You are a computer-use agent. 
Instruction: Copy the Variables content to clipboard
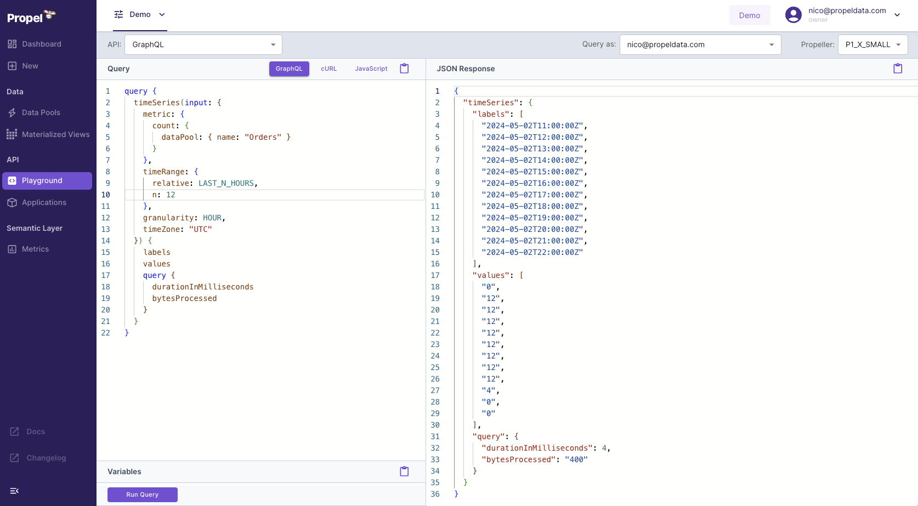(x=404, y=471)
